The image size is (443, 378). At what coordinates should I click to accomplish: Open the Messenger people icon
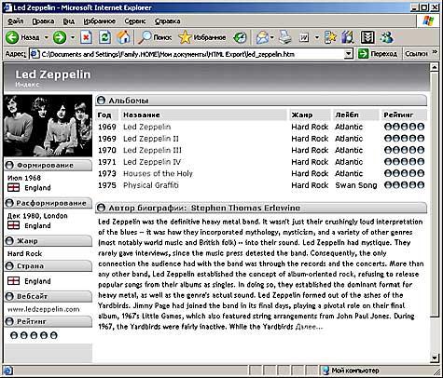[x=386, y=37]
